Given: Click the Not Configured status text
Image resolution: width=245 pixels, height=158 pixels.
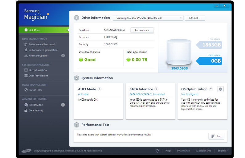Looking at the screenshot, I should pos(190,94).
